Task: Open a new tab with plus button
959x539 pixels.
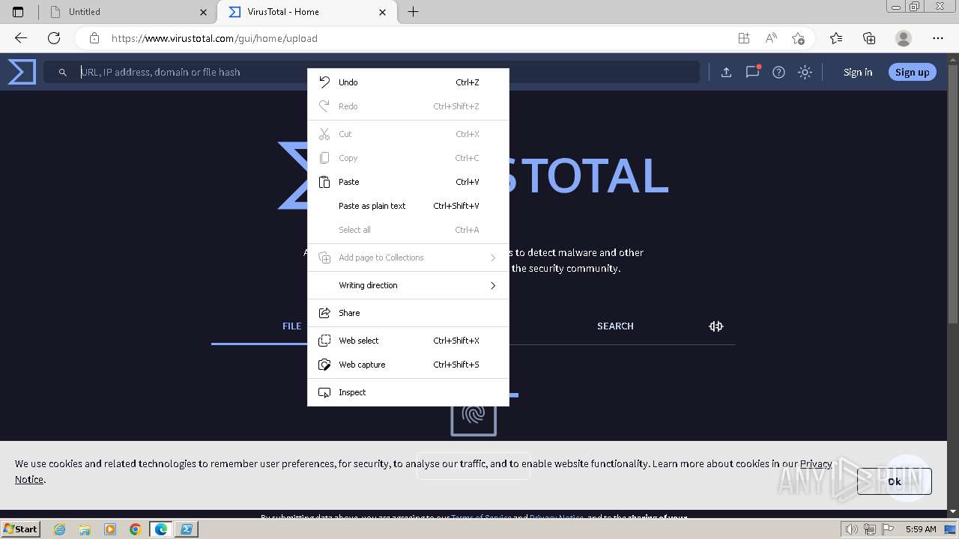Action: (x=413, y=12)
